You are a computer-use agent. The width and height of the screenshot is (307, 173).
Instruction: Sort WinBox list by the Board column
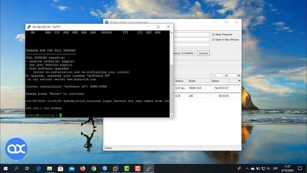click(x=199, y=81)
